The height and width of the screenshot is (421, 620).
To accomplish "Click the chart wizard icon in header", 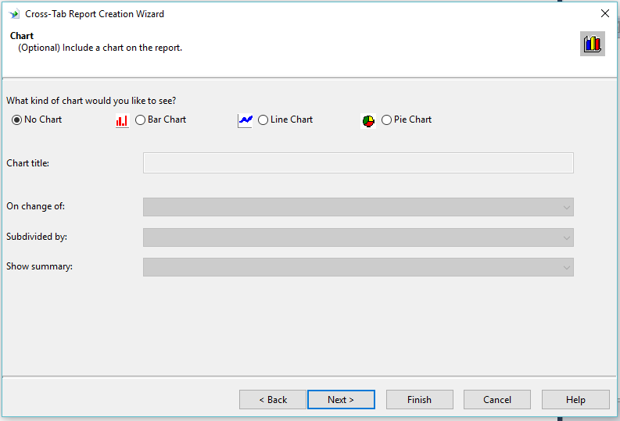I will pos(593,44).
